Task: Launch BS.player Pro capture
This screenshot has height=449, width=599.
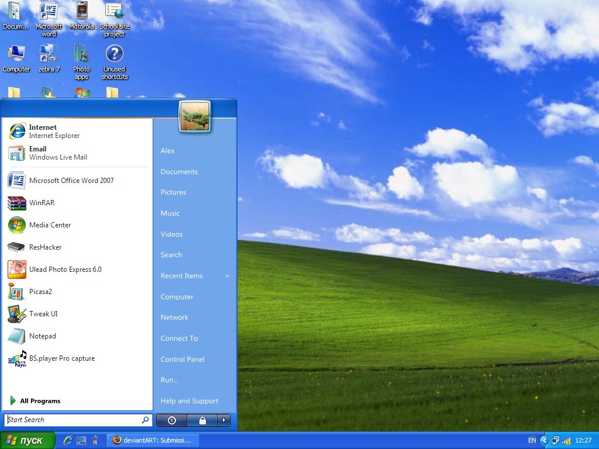Action: [61, 358]
